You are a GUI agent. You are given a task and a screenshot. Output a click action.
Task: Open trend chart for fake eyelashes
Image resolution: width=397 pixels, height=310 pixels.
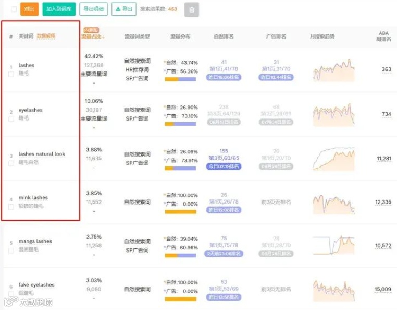(334, 291)
